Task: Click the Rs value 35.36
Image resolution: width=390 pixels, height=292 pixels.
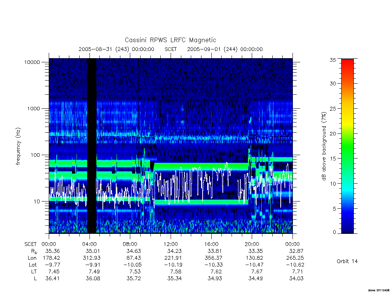Action: [x=53, y=251]
